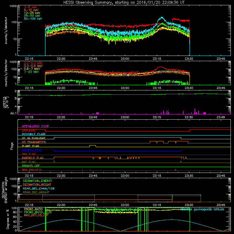Click the 25-50 keV legend entry
The width and height of the screenshot is (234, 234).
tap(32, 16)
